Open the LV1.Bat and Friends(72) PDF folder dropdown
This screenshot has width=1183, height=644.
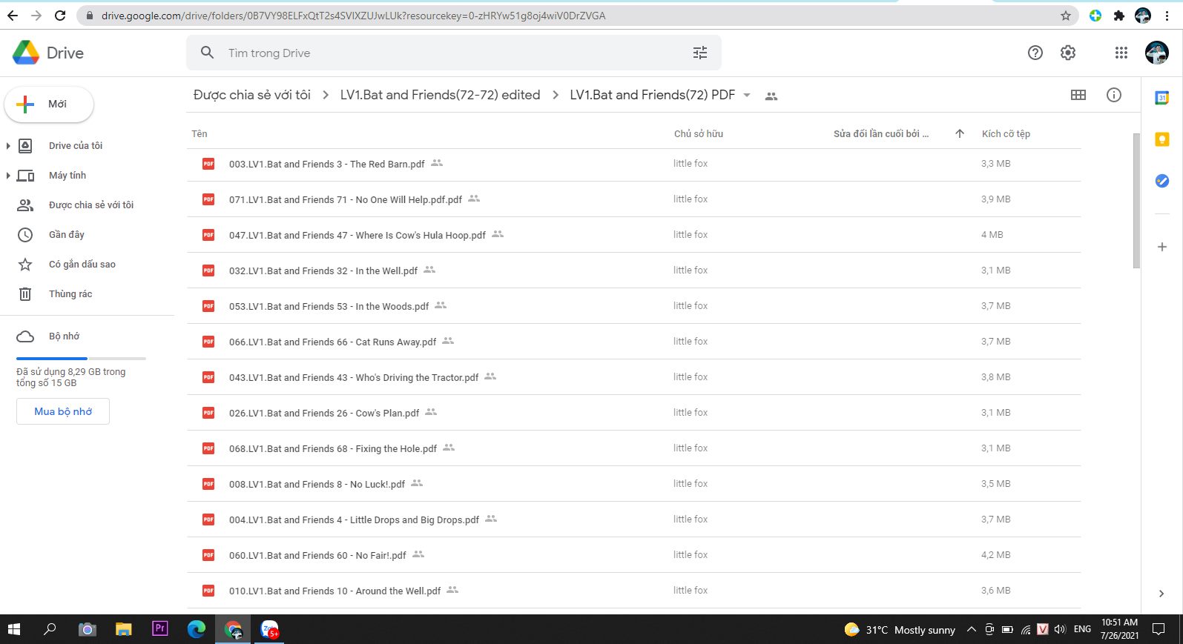(x=747, y=96)
